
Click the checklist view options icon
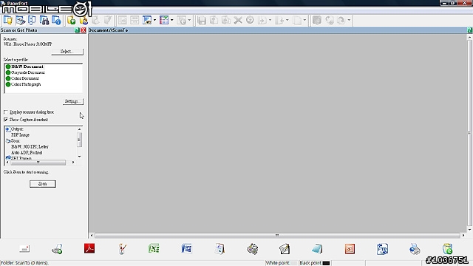164,21
